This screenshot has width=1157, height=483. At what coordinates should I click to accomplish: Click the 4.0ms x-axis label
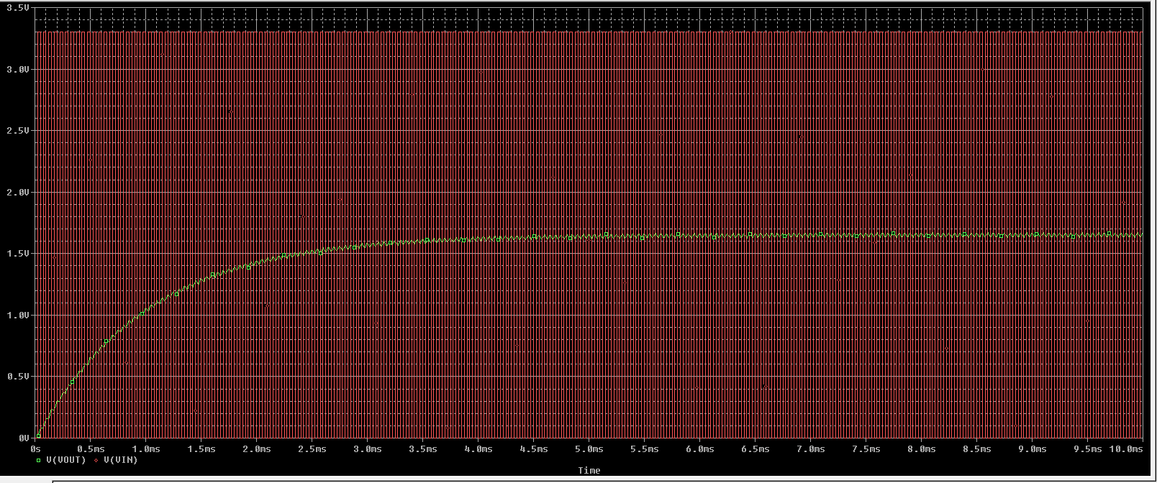point(478,449)
